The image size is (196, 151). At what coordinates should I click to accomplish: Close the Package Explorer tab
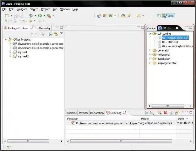click(x=32, y=28)
